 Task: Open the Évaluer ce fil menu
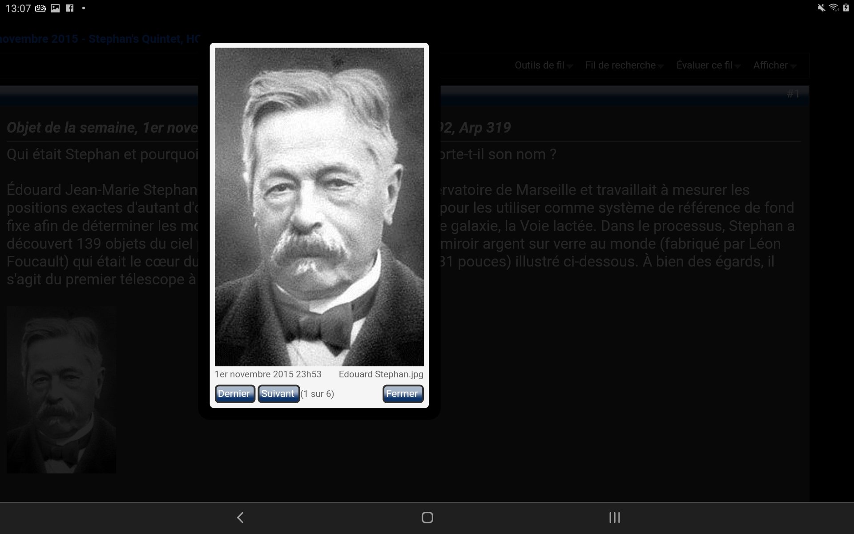click(709, 65)
